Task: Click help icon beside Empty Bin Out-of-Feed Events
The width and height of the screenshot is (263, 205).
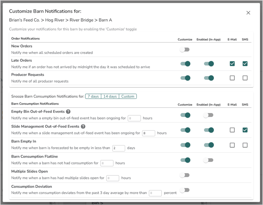Action: point(68,112)
